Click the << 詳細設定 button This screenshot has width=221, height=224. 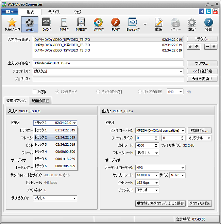pos(202,71)
